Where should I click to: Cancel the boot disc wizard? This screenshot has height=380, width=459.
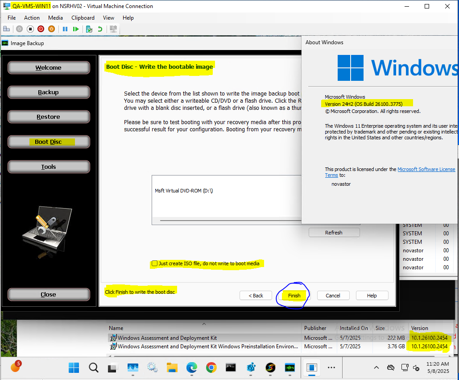[333, 296]
